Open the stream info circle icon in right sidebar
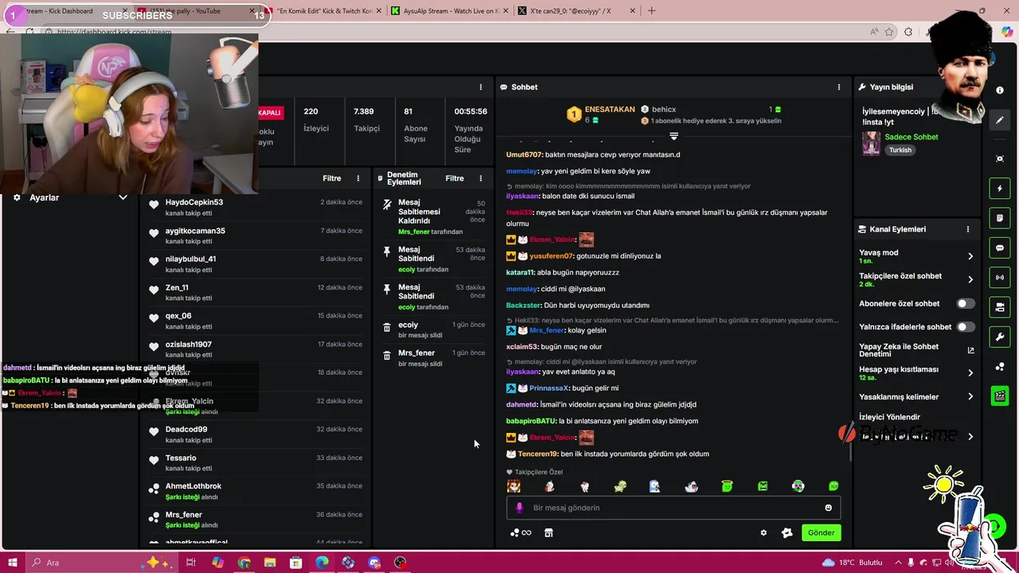The width and height of the screenshot is (1019, 573). coord(1000,91)
